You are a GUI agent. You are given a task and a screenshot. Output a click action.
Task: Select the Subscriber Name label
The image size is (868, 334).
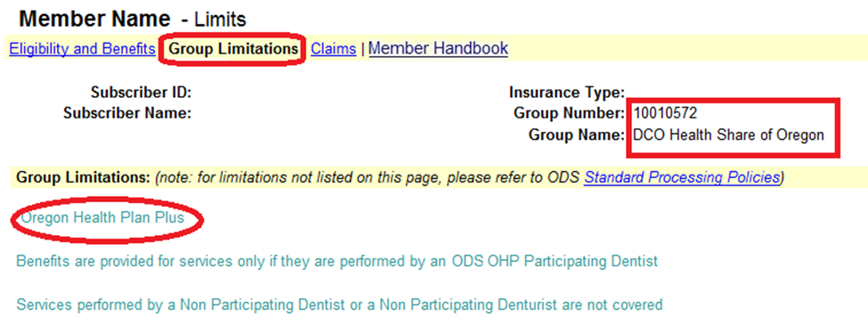(x=127, y=113)
